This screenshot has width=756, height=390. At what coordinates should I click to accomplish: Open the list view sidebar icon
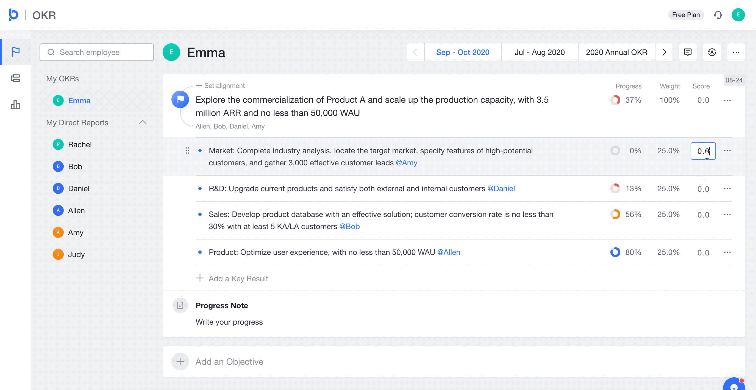[15, 78]
